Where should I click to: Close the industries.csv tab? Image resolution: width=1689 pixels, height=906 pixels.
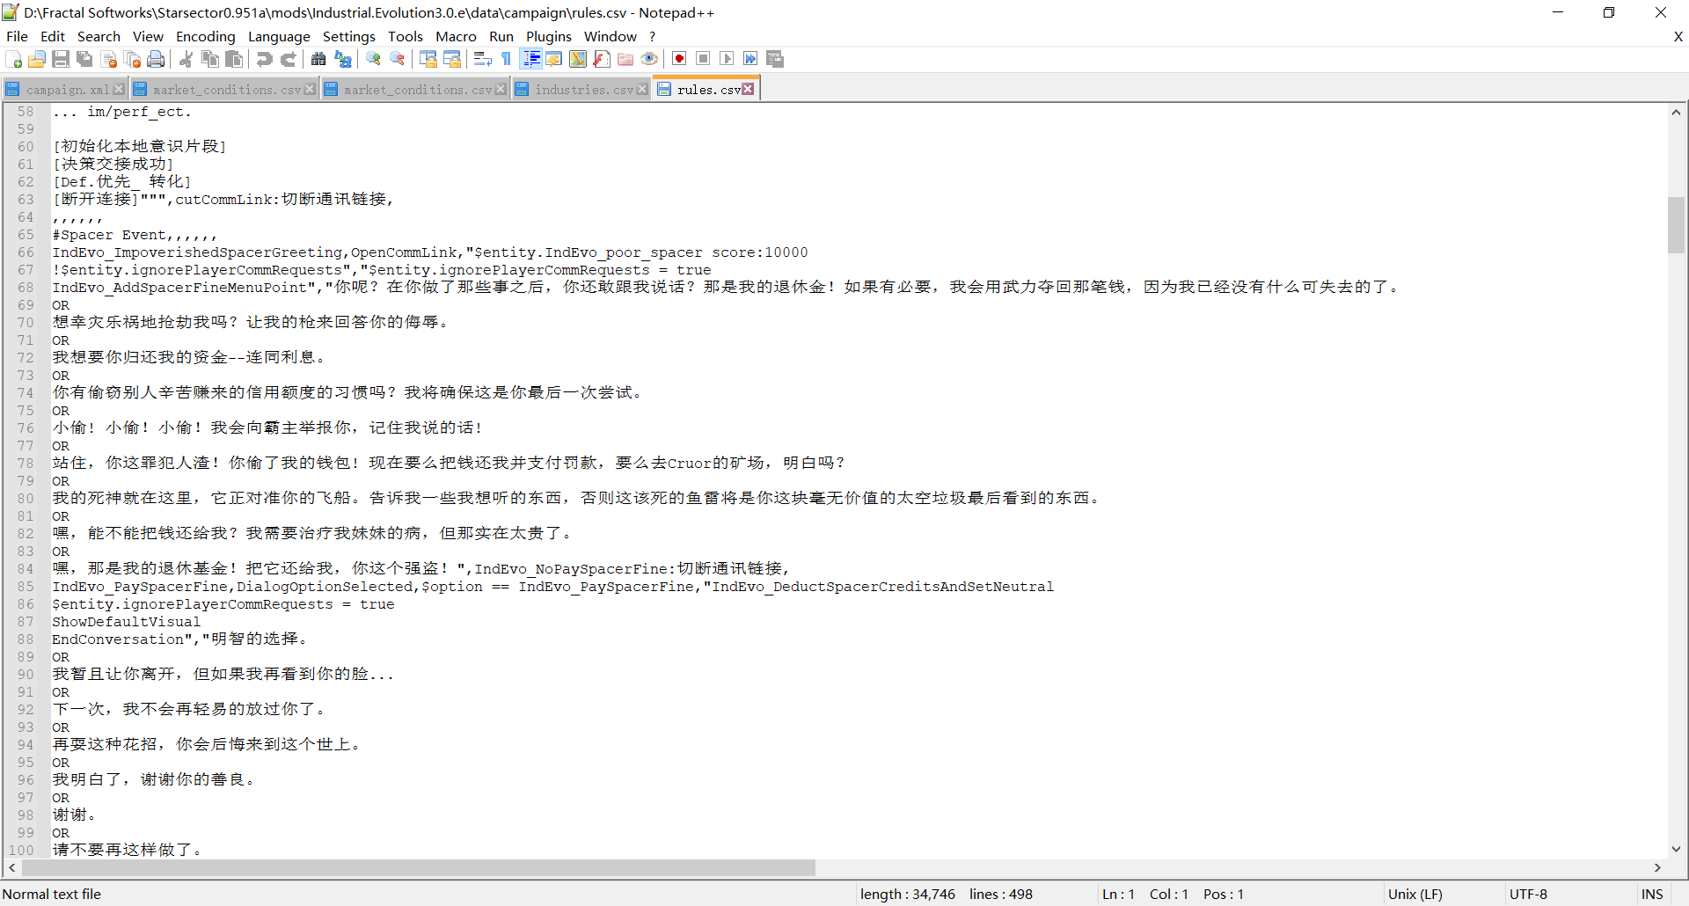click(642, 90)
